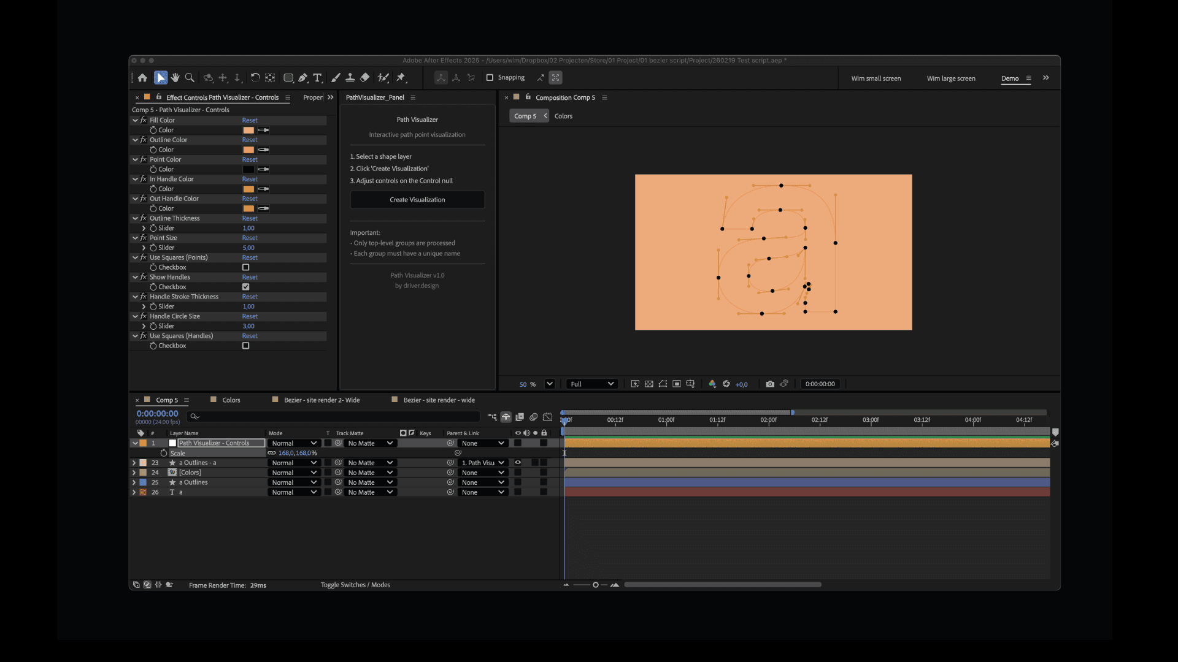The image size is (1178, 662).
Task: Select the Pen tool
Action: (303, 78)
